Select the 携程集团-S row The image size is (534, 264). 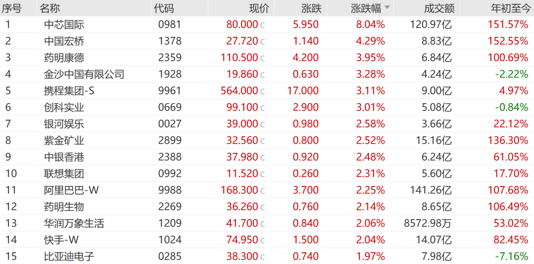click(x=71, y=91)
